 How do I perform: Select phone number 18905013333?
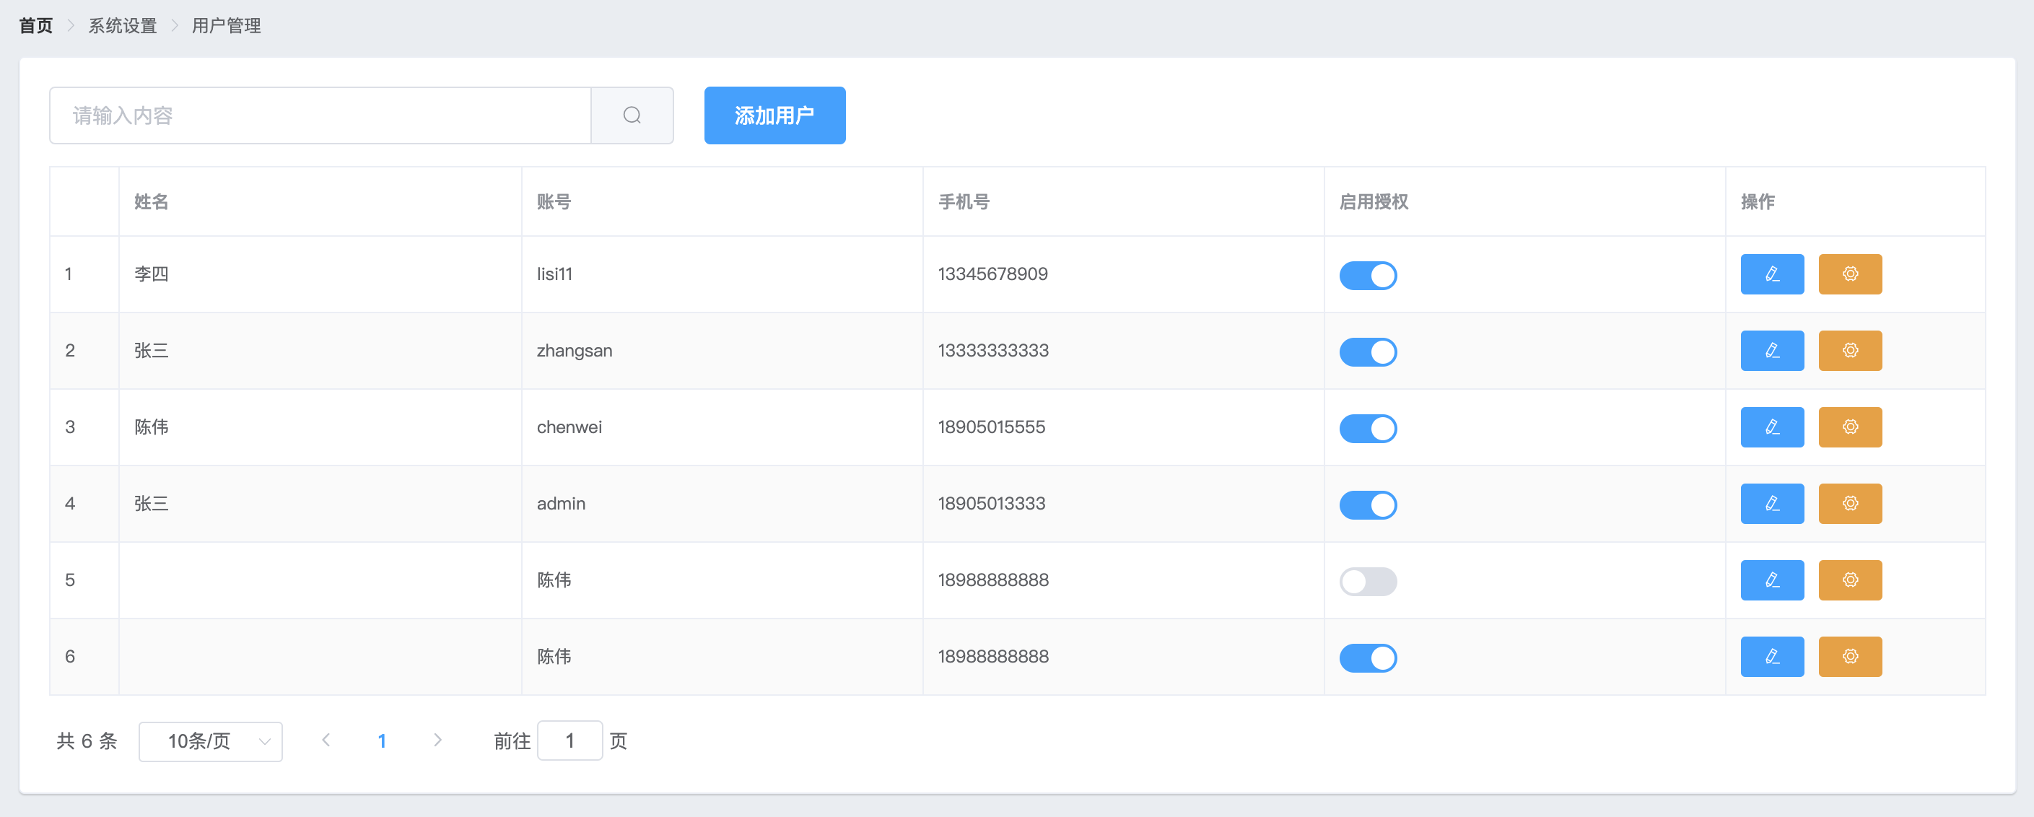coord(992,504)
